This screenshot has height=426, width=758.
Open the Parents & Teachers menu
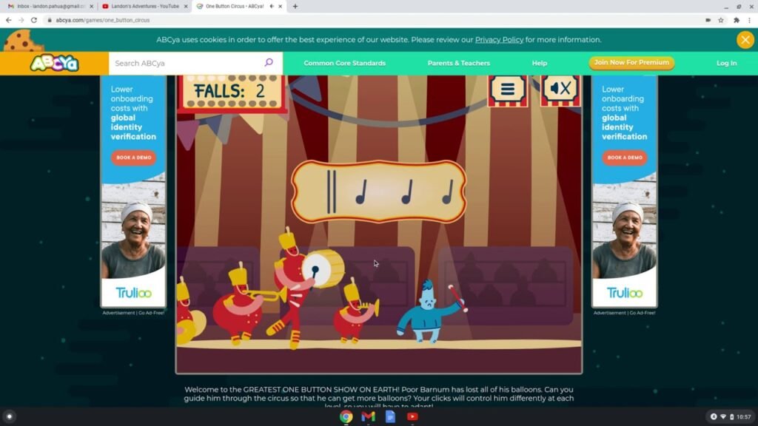(x=458, y=63)
